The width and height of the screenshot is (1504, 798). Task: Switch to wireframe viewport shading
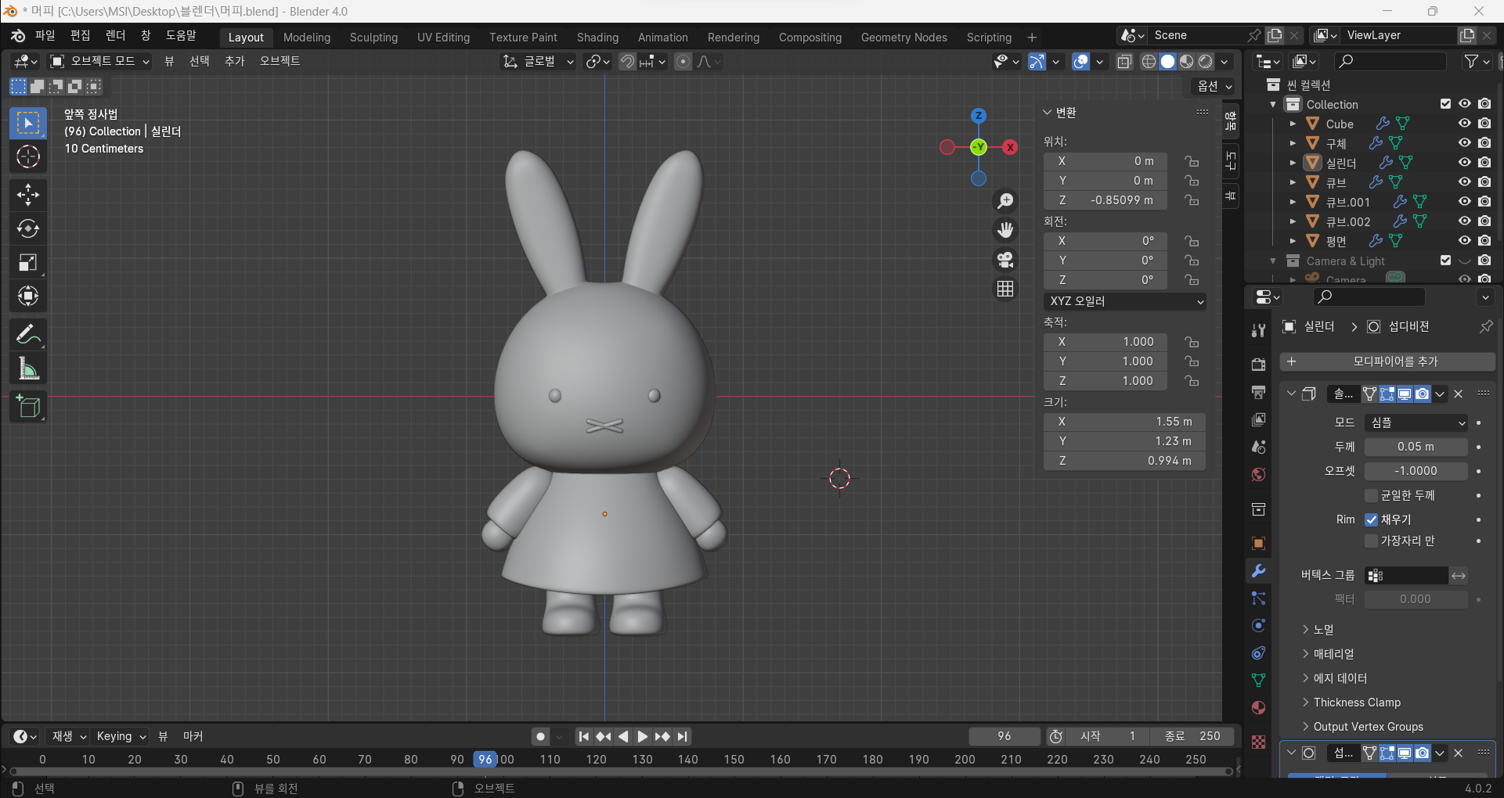(1149, 61)
